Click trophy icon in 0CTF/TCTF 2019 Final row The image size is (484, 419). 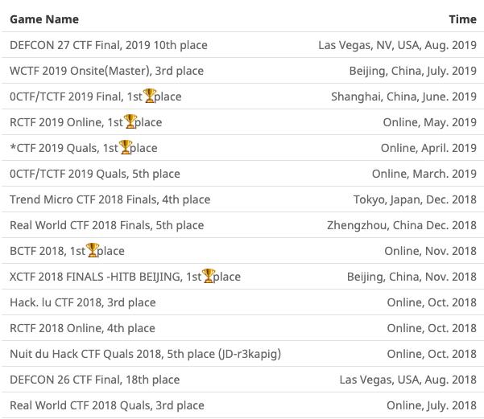pos(149,97)
